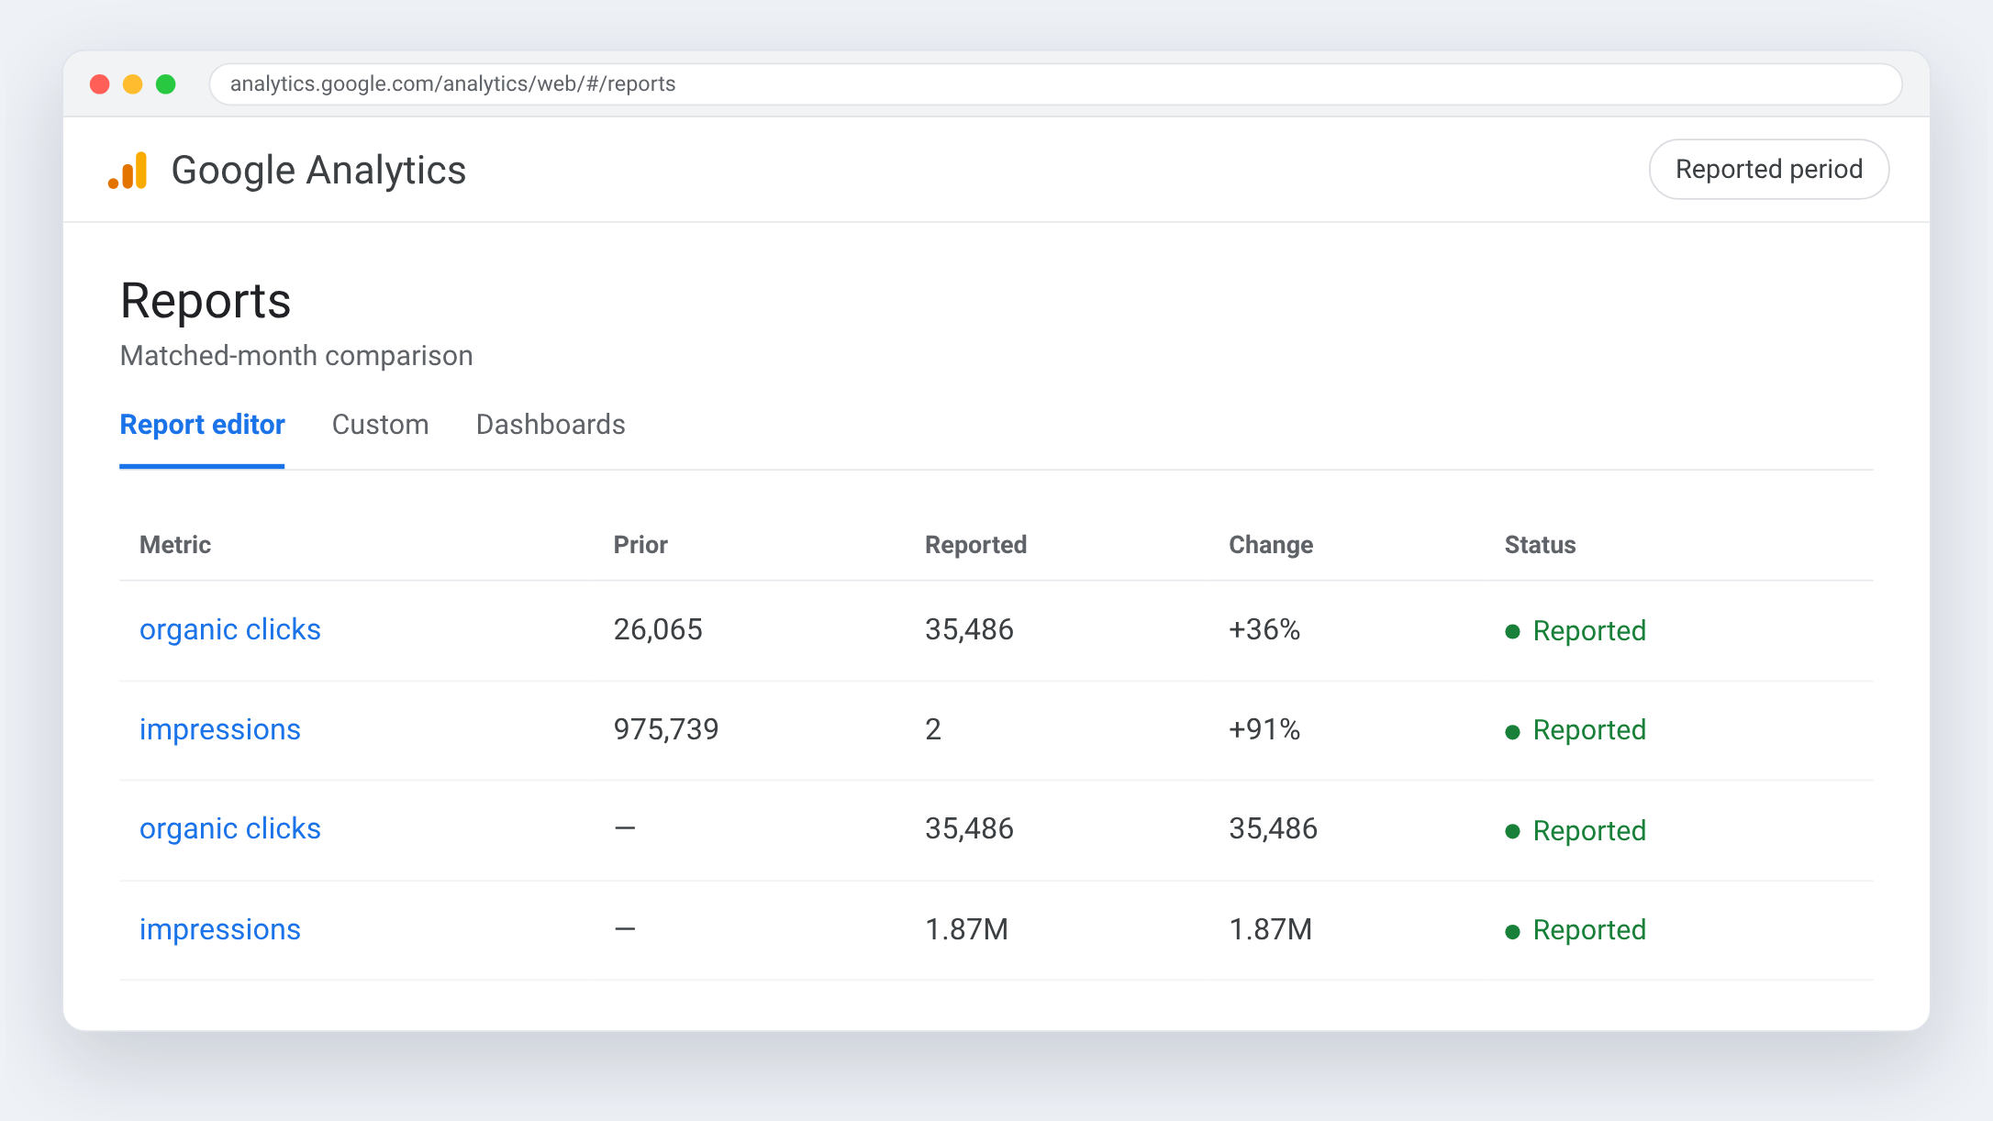Click the Reported column header
Image resolution: width=1993 pixels, height=1121 pixels.
click(x=975, y=545)
